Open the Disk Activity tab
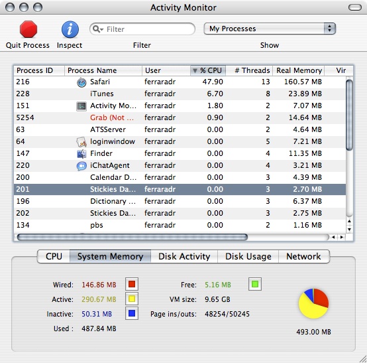Image resolution: width=367 pixels, height=363 pixels. pos(184,256)
